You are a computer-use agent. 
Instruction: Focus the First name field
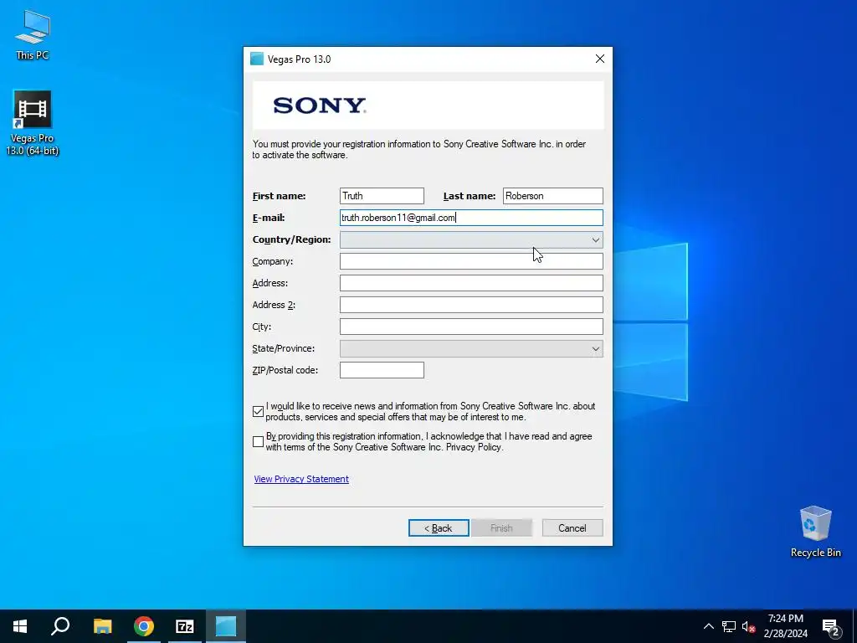(382, 196)
